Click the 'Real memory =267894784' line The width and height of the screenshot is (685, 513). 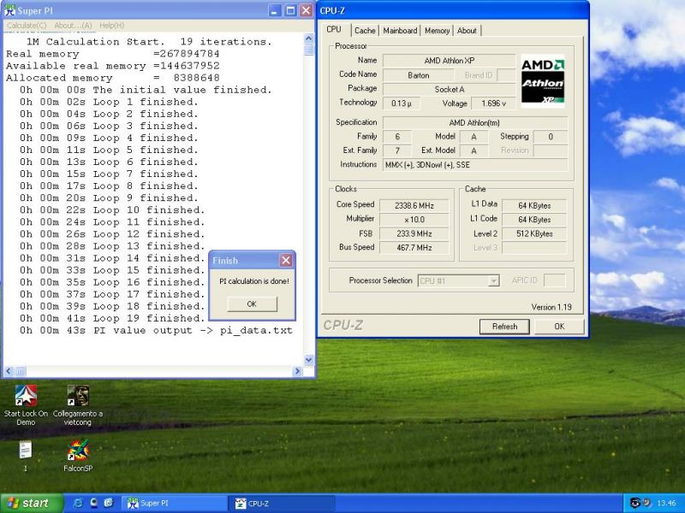113,54
